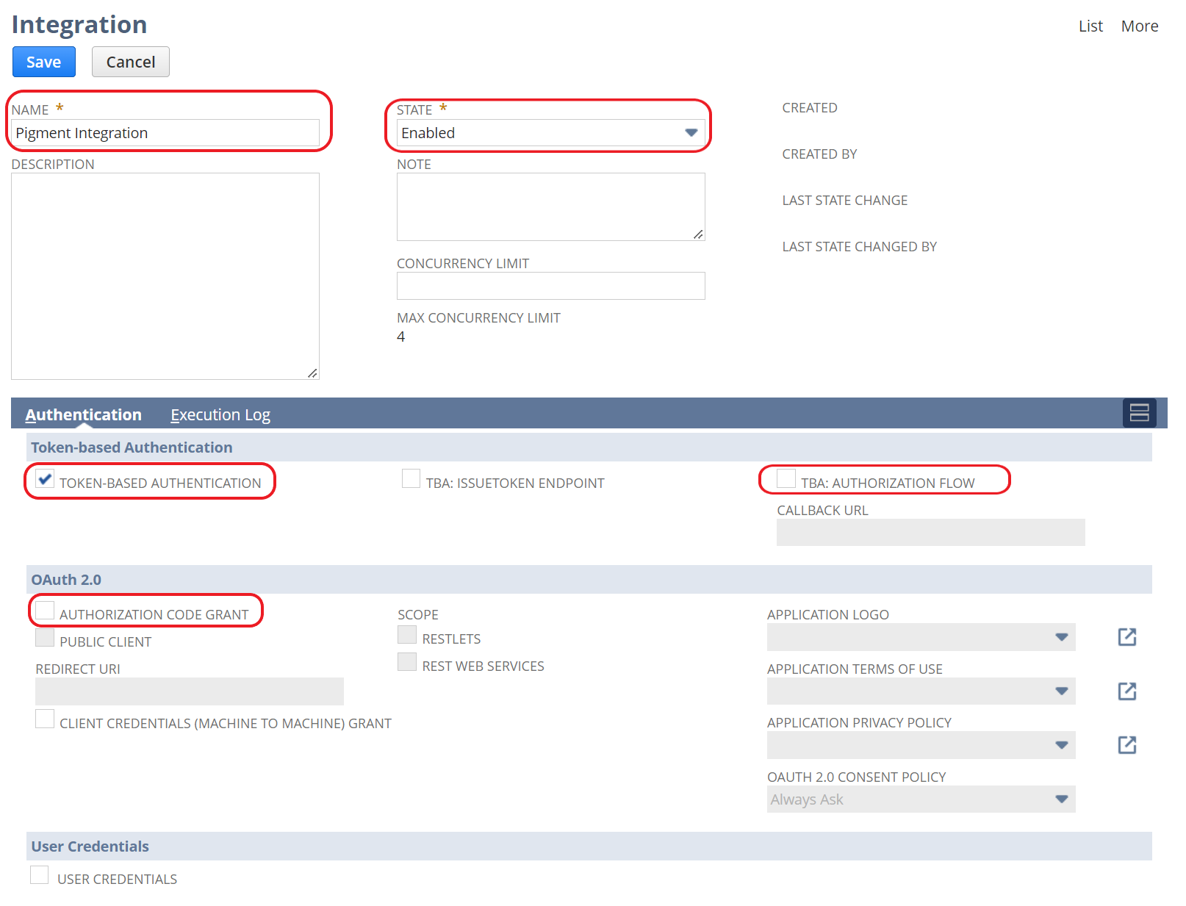
Task: Open the Application Terms of Use external link icon
Action: (x=1127, y=691)
